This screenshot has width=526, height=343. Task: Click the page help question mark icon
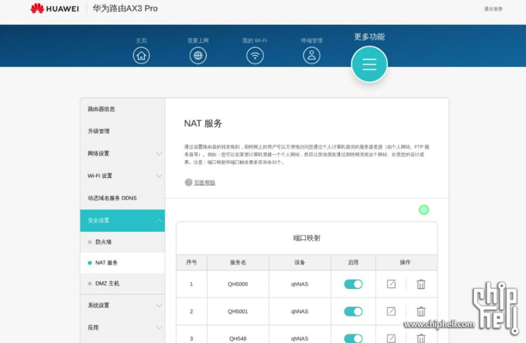pyautogui.click(x=189, y=182)
